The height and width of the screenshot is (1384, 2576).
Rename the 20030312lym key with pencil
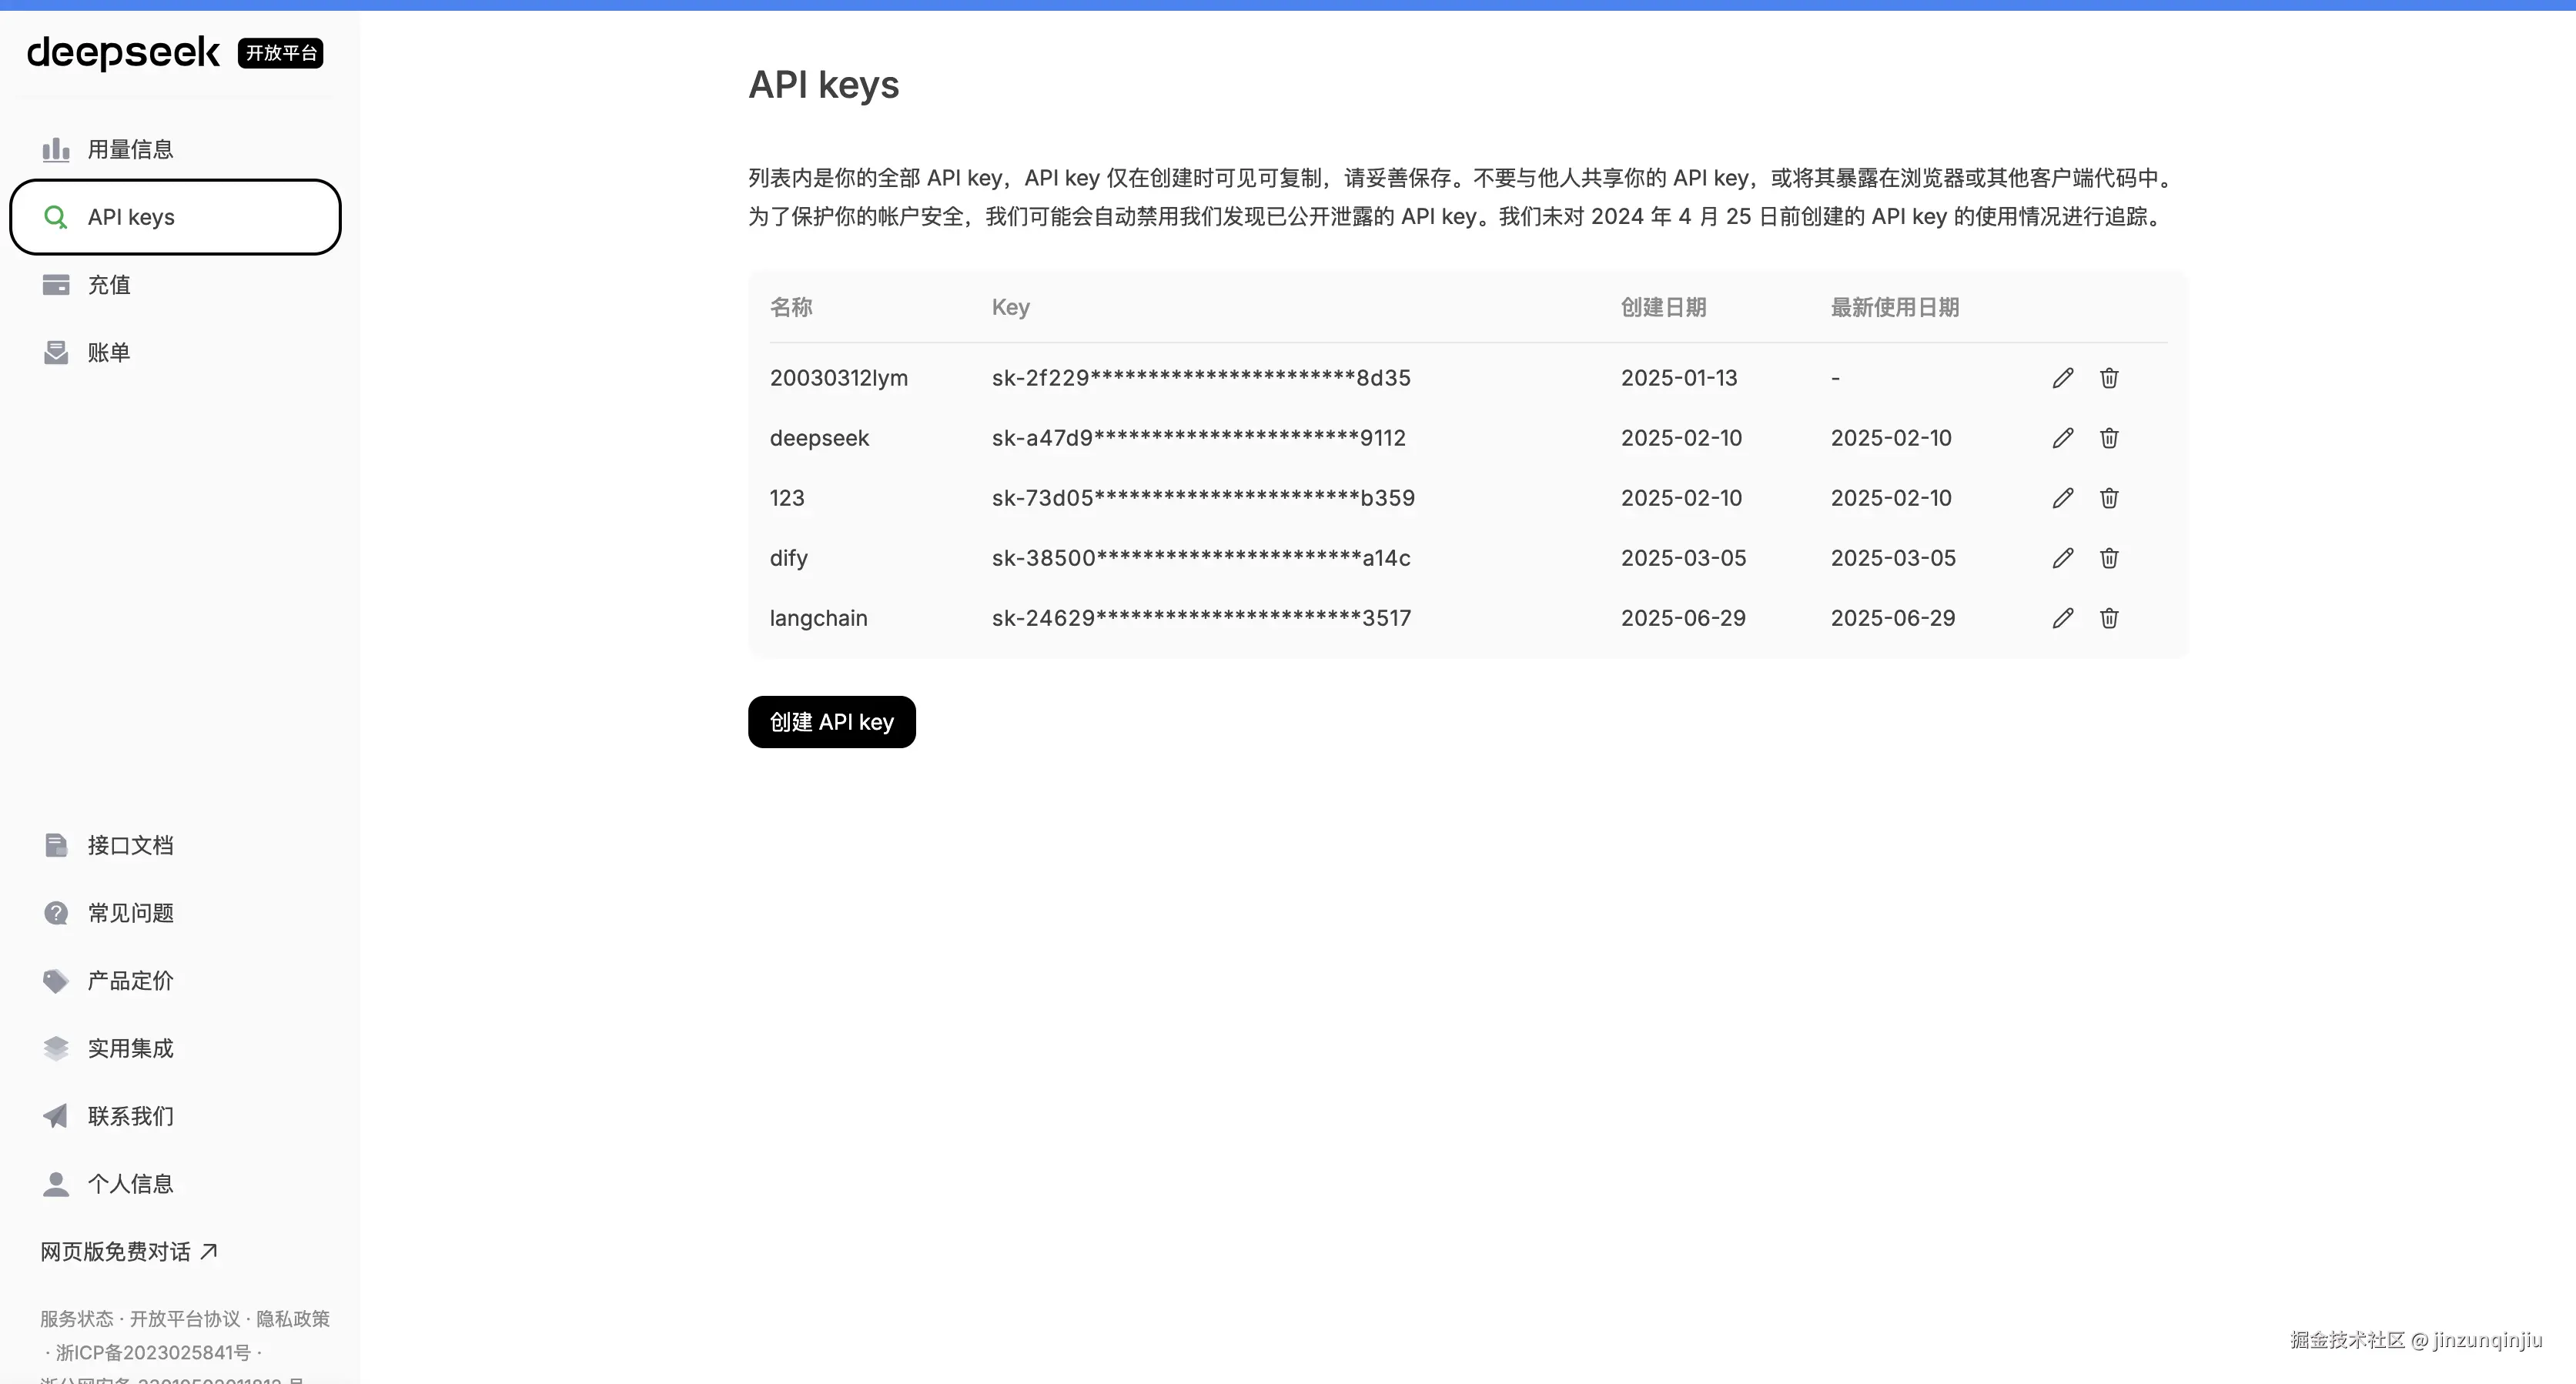[x=2062, y=378]
